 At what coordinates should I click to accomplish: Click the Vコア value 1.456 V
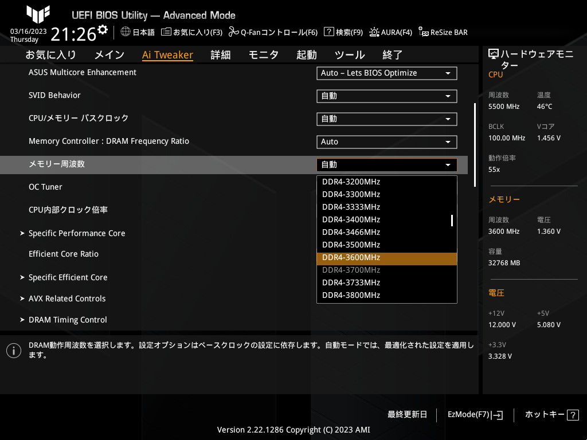tap(549, 138)
